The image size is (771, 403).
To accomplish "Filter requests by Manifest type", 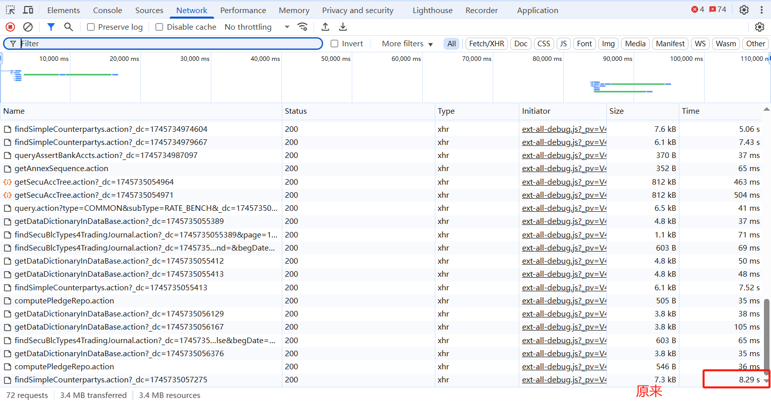I will click(670, 44).
